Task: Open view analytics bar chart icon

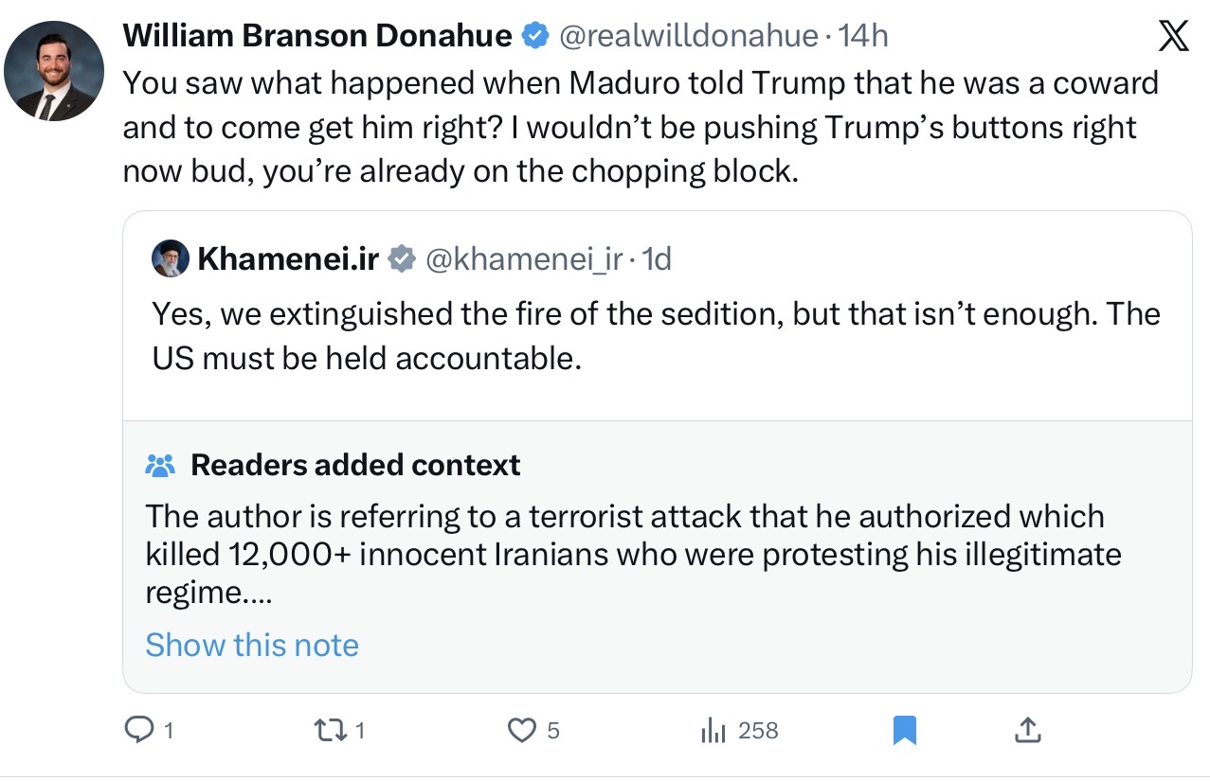Action: pos(713,730)
